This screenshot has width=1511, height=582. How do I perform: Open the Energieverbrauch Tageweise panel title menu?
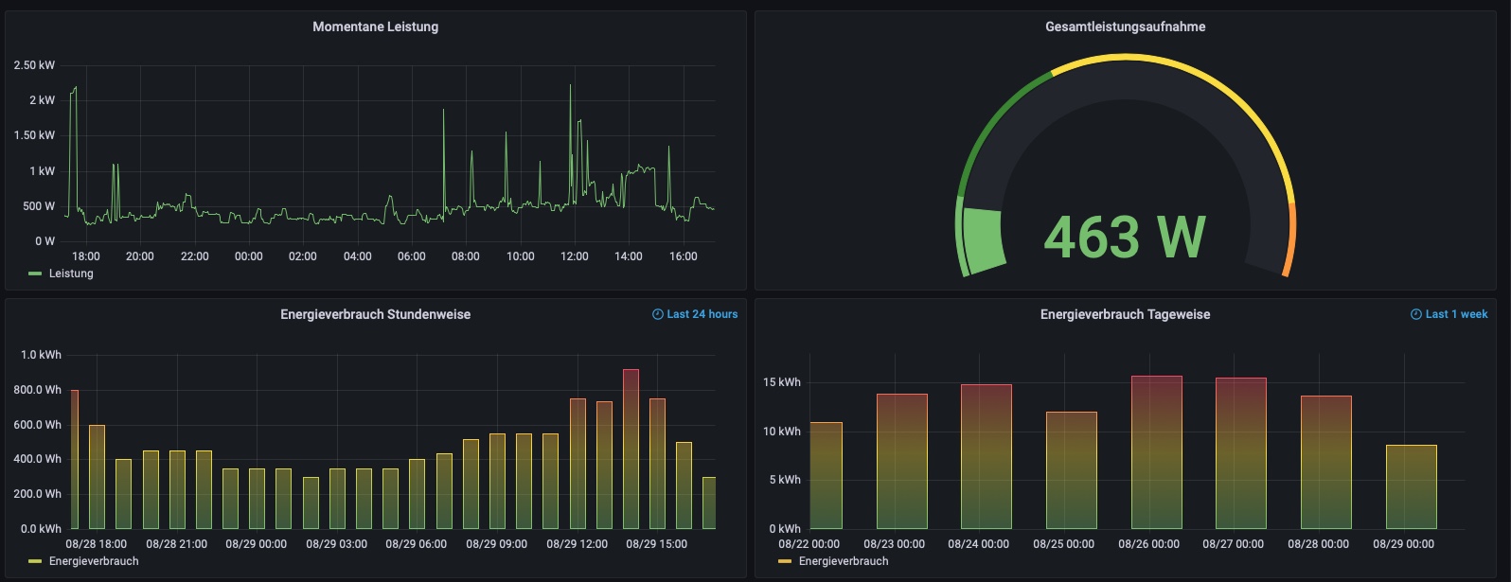[x=1125, y=314]
